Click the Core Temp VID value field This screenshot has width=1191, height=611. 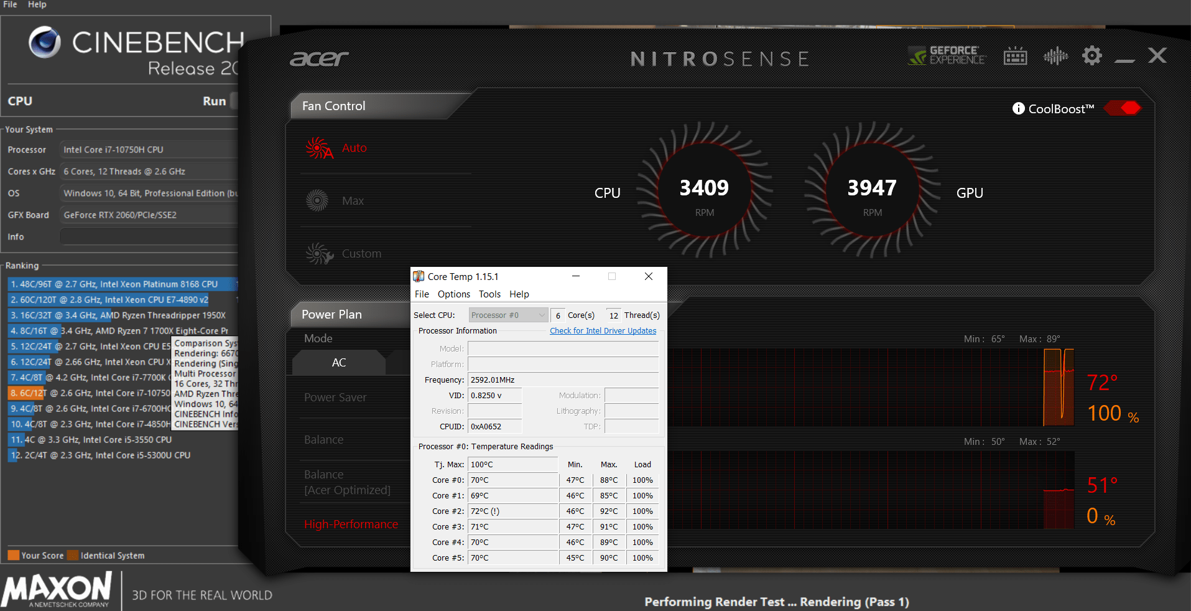click(494, 395)
